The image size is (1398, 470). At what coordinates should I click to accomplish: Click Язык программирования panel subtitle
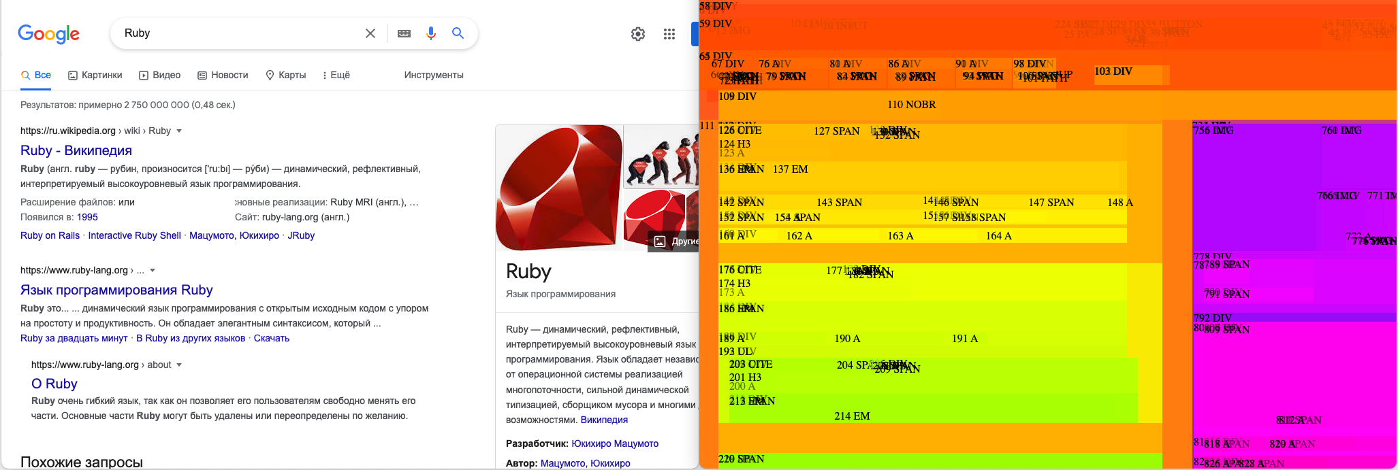point(560,294)
